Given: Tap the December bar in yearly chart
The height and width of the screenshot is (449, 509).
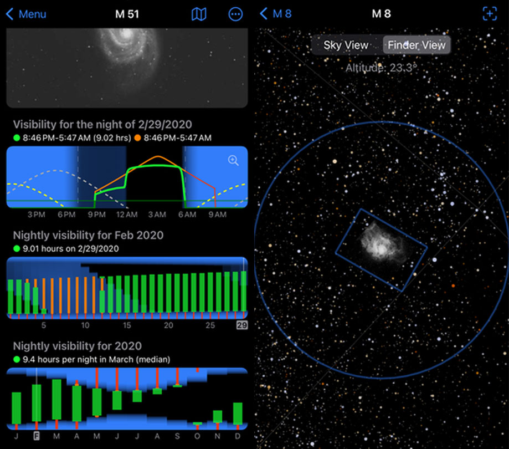Looking at the screenshot, I should tap(238, 413).
